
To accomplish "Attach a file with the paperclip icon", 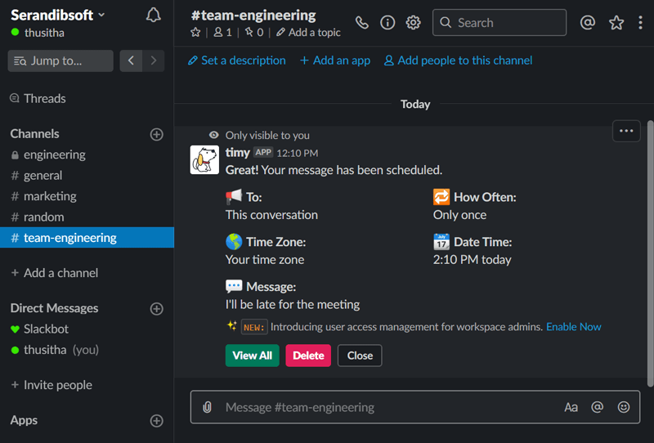I will [x=207, y=407].
